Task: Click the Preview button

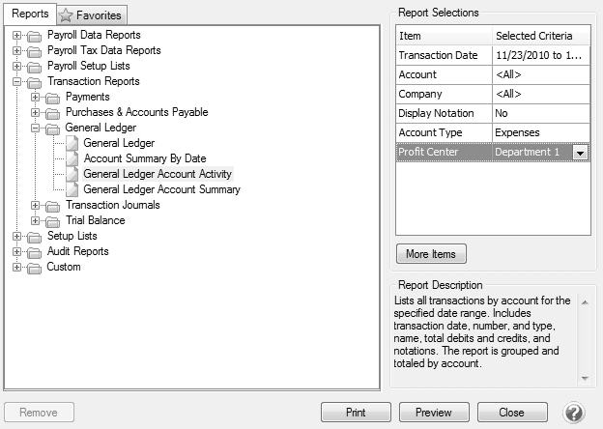Action: pyautogui.click(x=433, y=413)
